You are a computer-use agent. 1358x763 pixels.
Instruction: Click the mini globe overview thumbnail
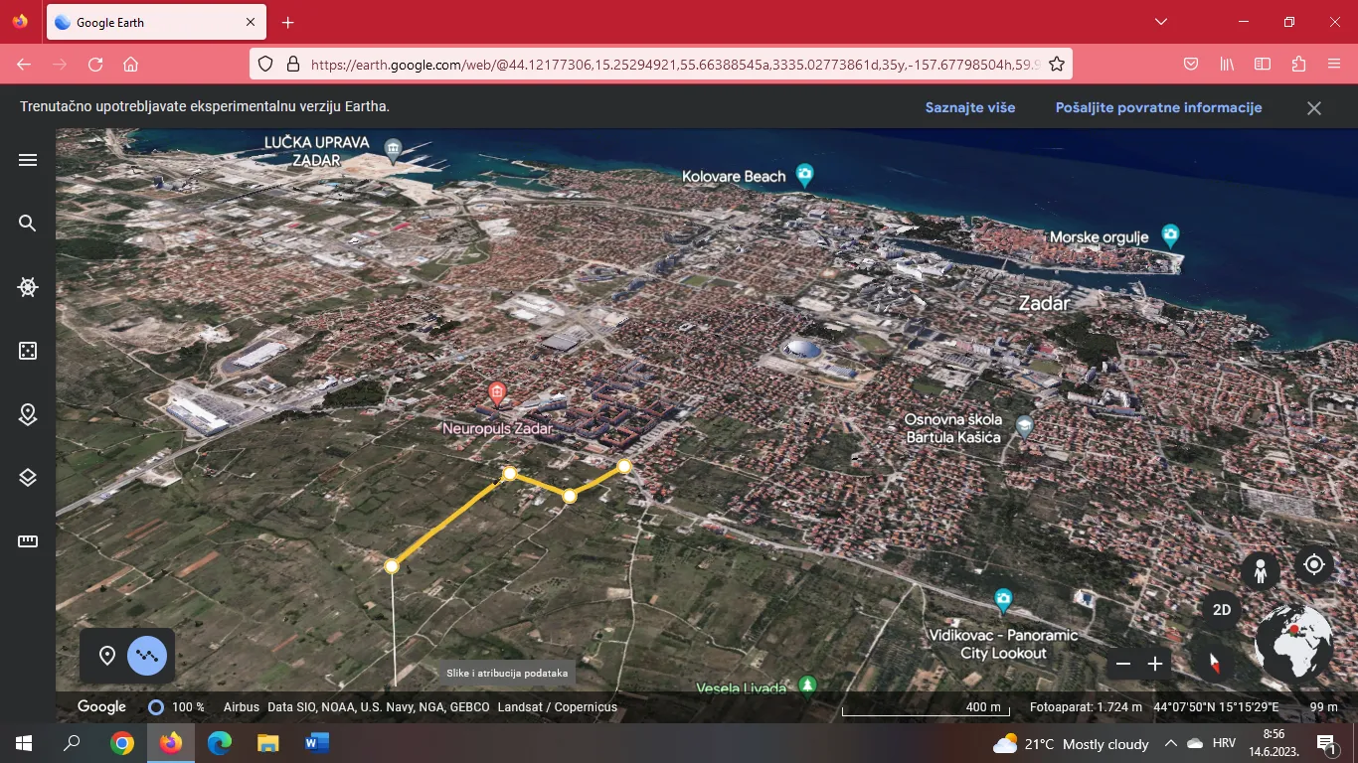[1293, 644]
